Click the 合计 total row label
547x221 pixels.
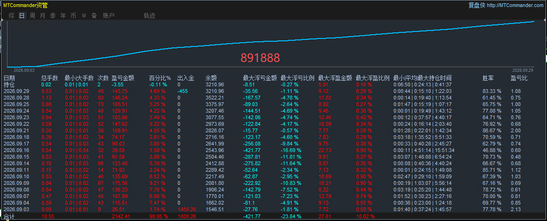(x=9, y=217)
